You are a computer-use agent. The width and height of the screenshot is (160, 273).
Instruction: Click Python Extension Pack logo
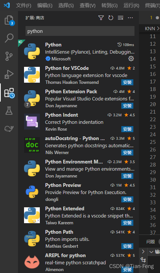pos(32,98)
